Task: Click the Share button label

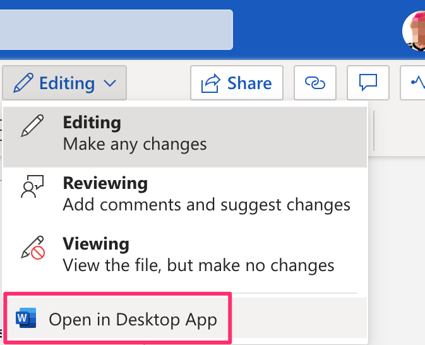Action: click(x=249, y=83)
